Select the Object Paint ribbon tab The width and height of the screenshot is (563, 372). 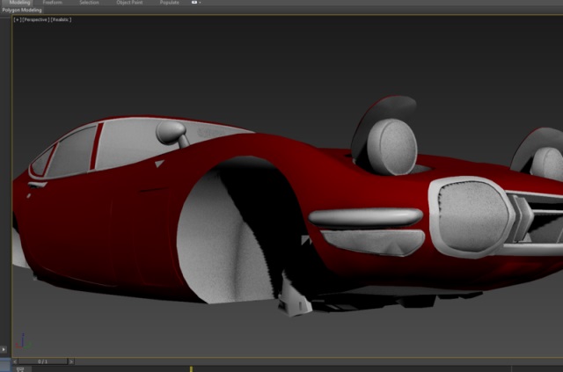(129, 3)
